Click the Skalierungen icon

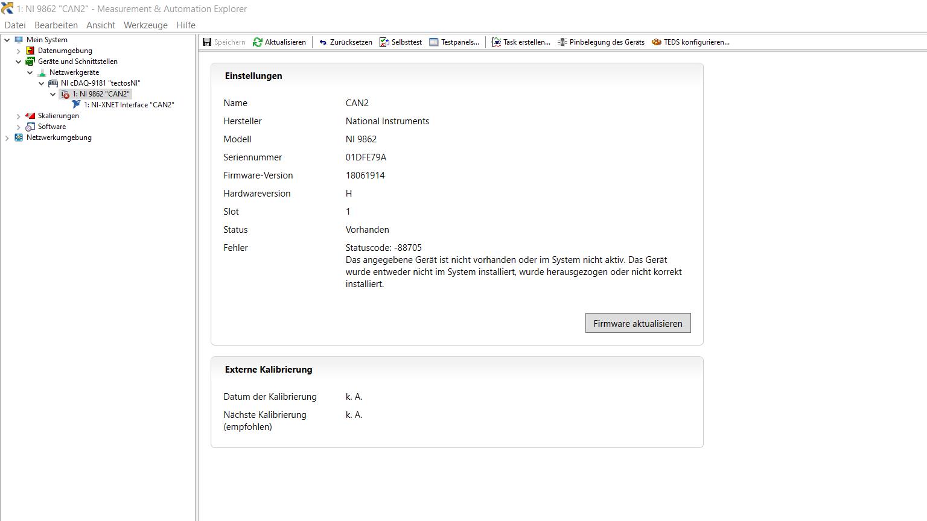click(30, 116)
